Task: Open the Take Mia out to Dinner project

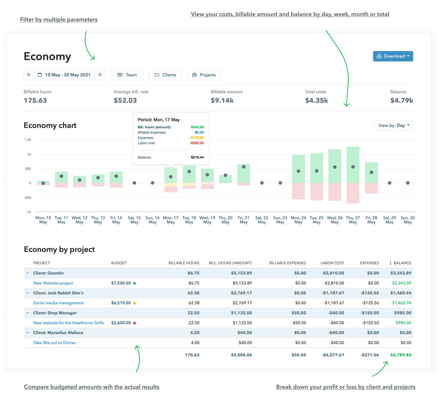Action: pyautogui.click(x=54, y=343)
